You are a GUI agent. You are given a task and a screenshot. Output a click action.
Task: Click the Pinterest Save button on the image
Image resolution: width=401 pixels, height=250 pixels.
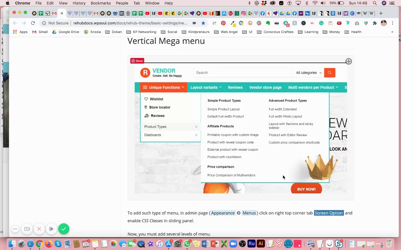pos(137,61)
